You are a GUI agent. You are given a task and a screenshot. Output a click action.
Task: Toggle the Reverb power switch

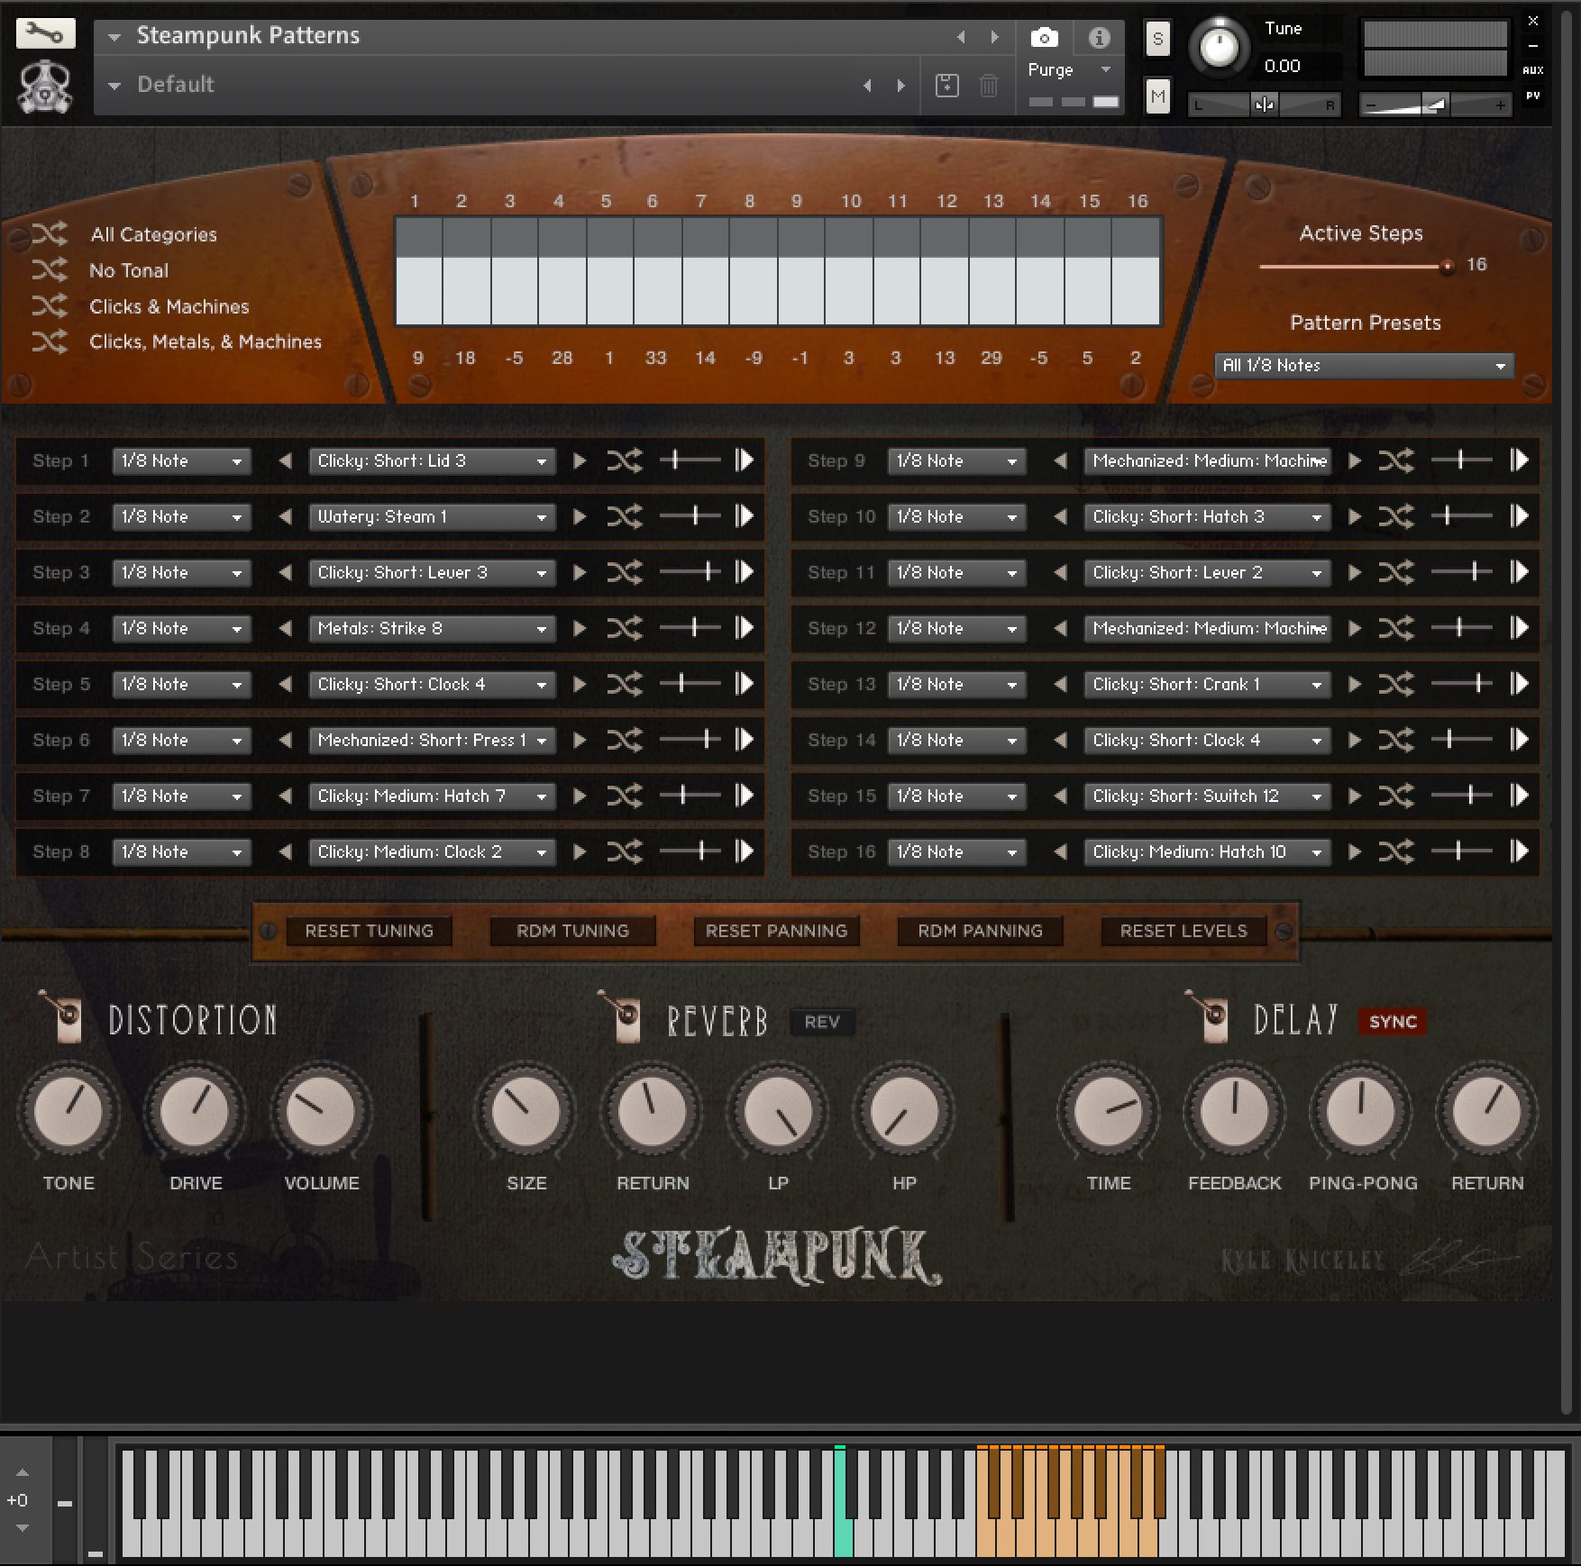621,1017
